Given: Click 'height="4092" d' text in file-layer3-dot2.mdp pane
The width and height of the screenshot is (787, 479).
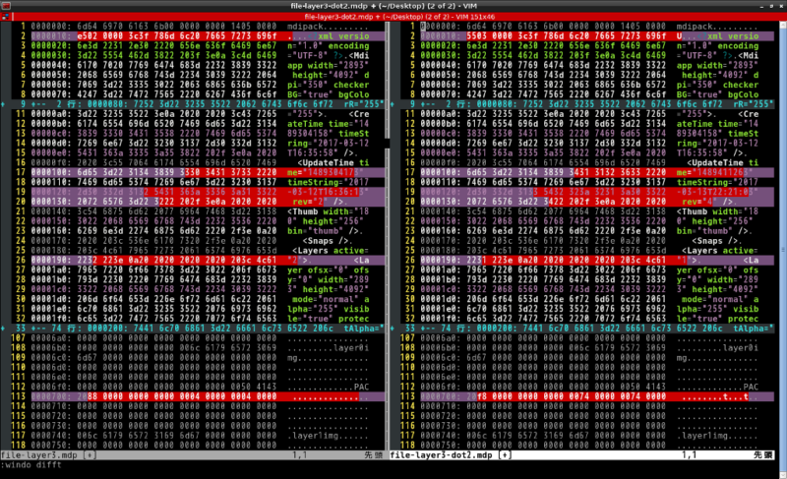Looking at the screenshot, I should click(x=720, y=75).
